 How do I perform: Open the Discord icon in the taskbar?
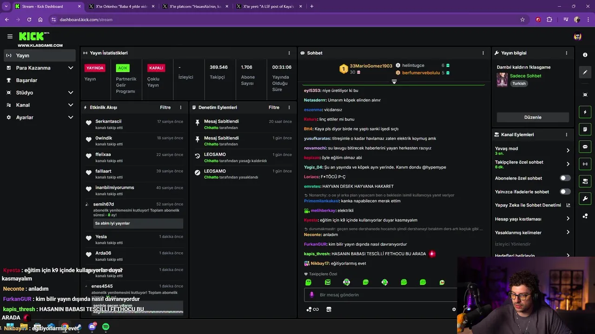(x=92, y=327)
